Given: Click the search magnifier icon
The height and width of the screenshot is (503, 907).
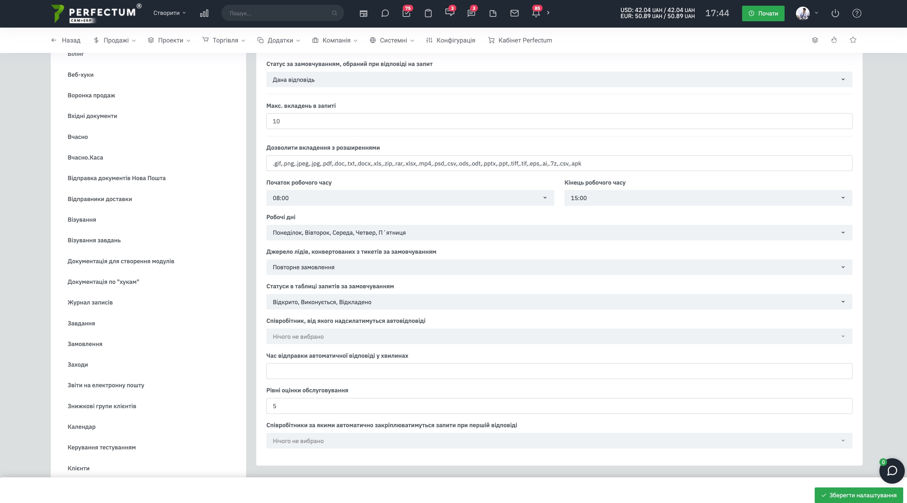Looking at the screenshot, I should click(335, 13).
